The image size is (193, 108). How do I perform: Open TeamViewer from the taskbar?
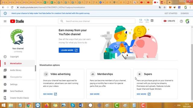click(38, 105)
